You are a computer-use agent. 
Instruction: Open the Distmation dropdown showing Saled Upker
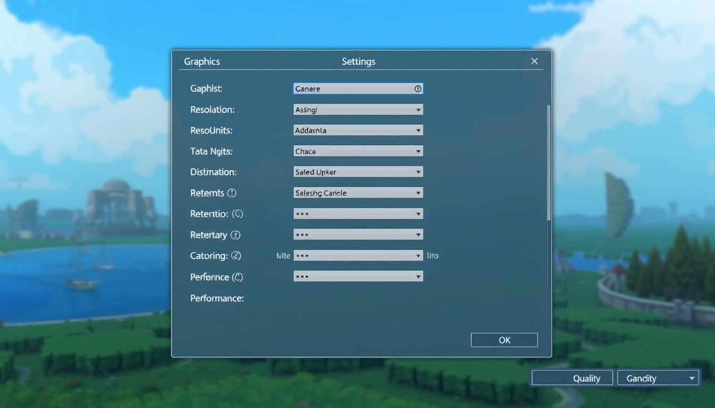click(x=358, y=172)
